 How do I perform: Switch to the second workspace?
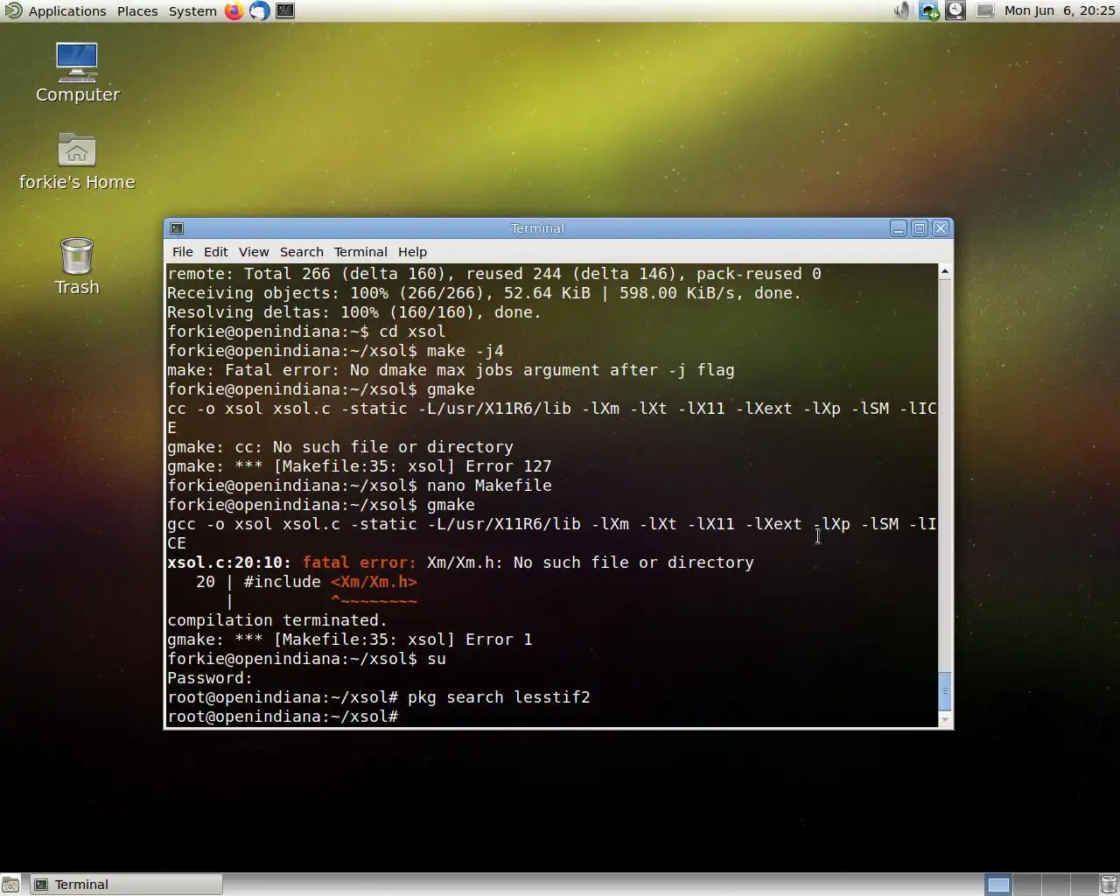[1026, 885]
